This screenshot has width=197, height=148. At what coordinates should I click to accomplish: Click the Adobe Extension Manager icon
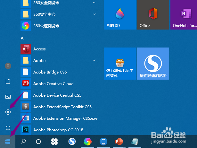26,118
